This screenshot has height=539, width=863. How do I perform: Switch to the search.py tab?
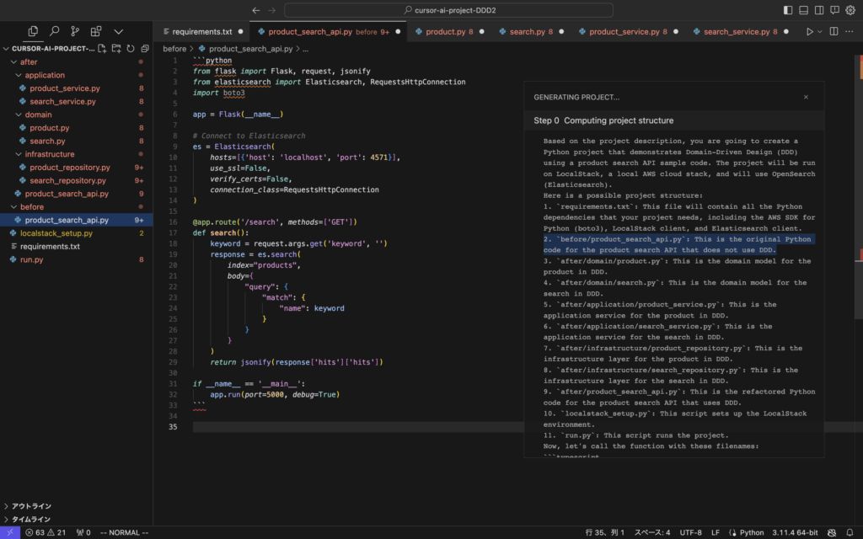[531, 31]
